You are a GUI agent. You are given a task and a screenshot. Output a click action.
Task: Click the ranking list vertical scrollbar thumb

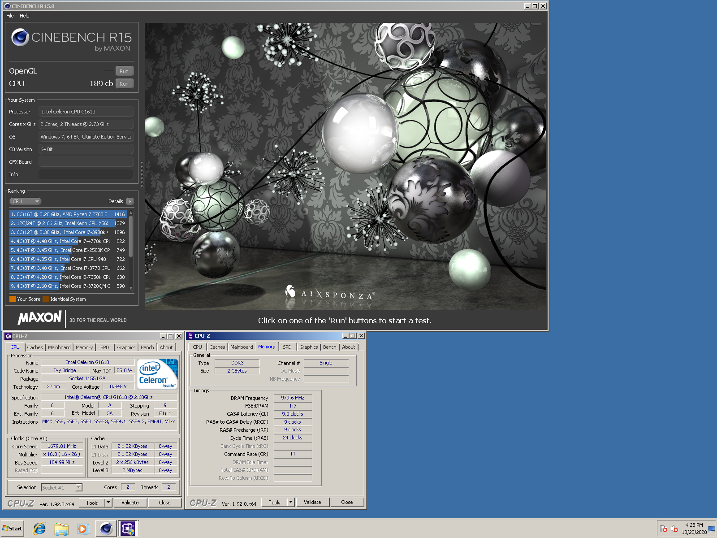pos(131,236)
